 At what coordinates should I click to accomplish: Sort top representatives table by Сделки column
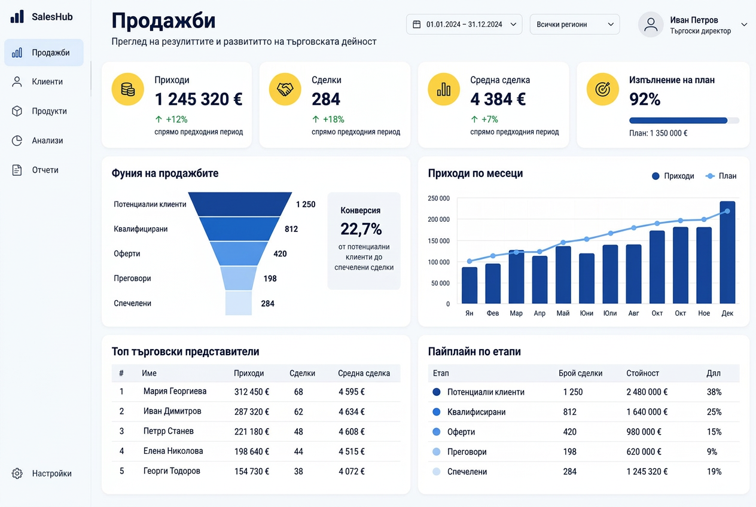point(302,373)
